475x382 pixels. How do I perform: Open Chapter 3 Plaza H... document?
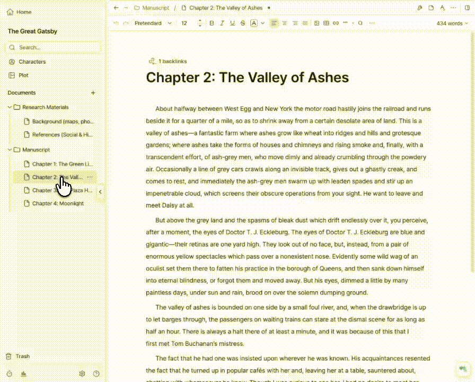pos(59,190)
